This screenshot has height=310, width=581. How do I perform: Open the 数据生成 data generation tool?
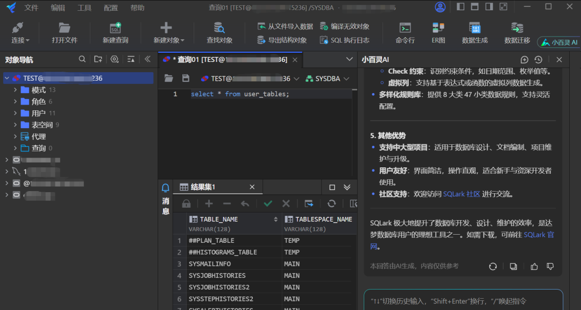click(474, 33)
